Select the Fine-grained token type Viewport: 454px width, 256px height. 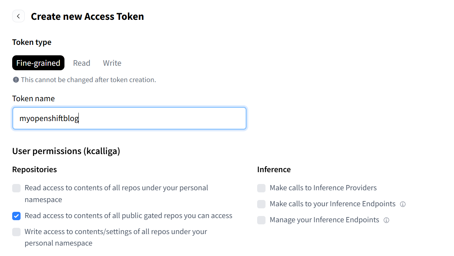[x=38, y=63]
